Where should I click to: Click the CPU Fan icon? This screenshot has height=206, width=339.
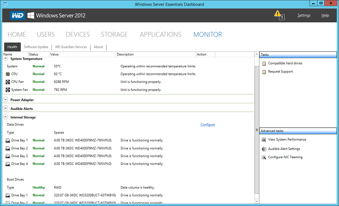[x=8, y=82]
